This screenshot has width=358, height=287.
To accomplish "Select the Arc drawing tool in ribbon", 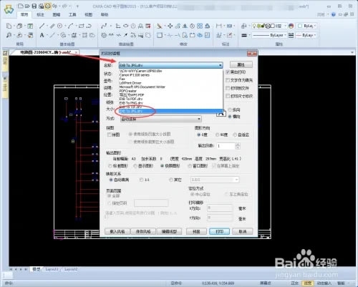I will [x=71, y=26].
